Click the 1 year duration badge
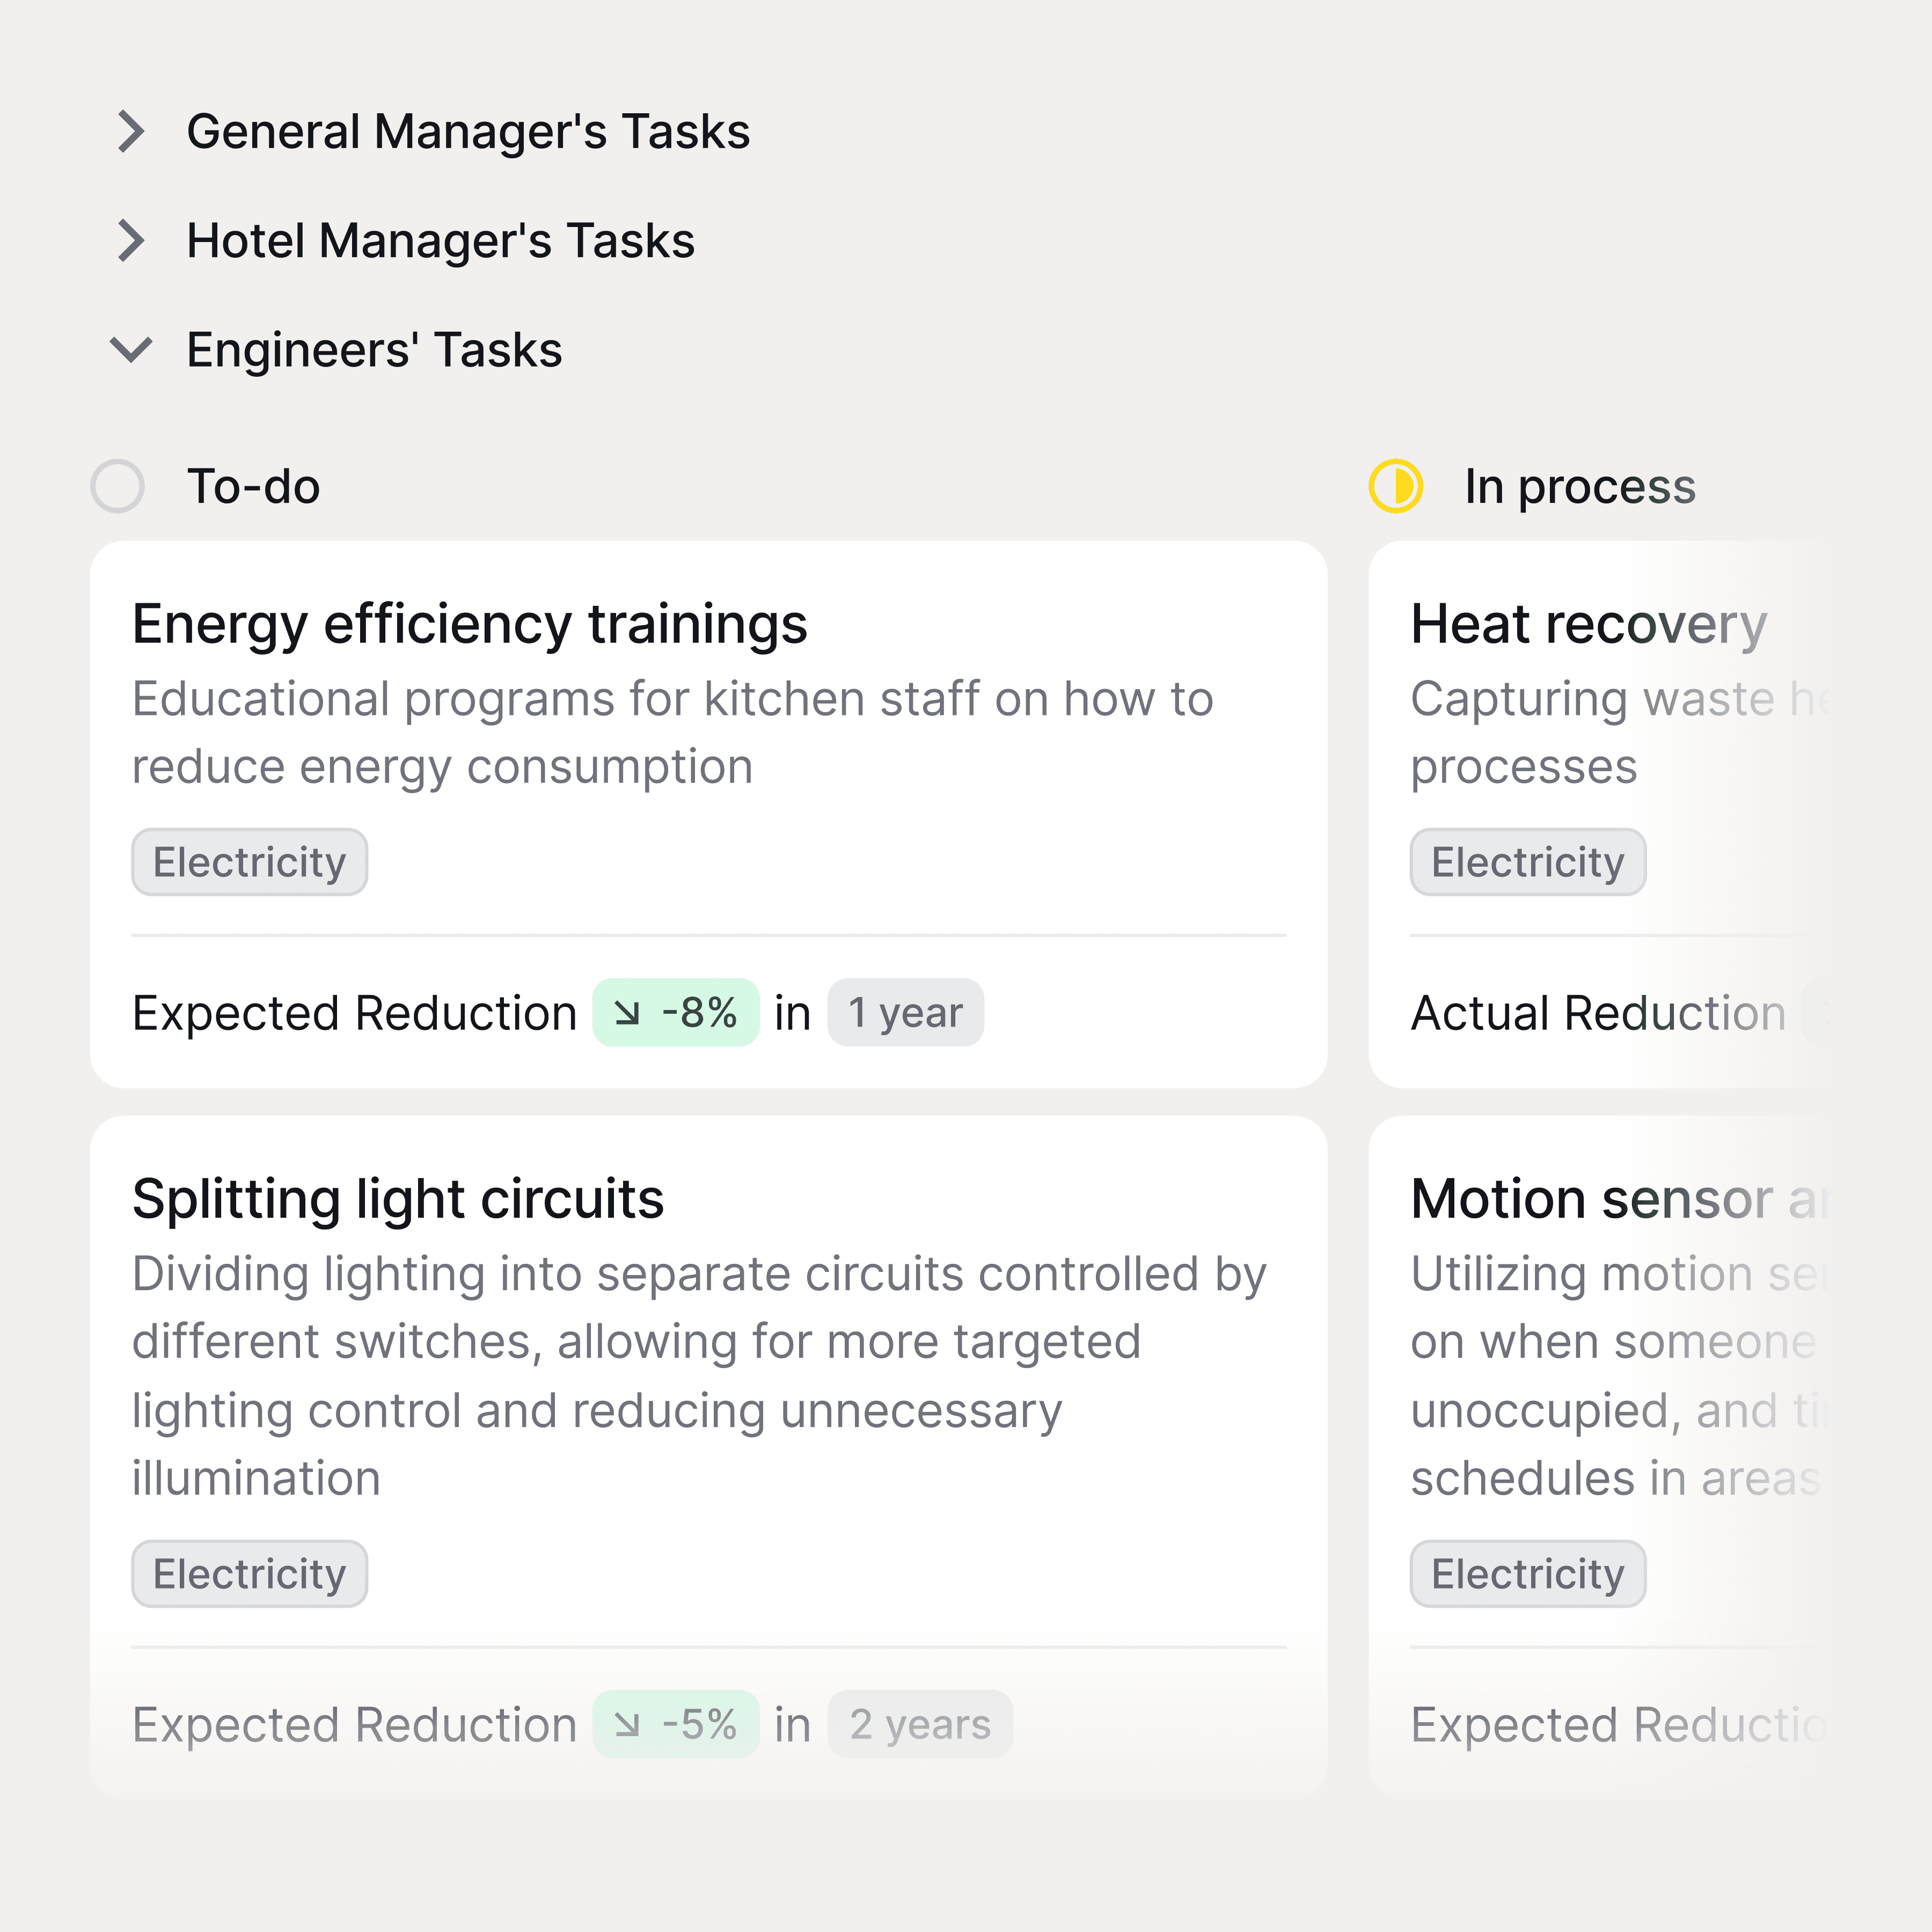This screenshot has height=1932, width=1932. (x=905, y=1013)
